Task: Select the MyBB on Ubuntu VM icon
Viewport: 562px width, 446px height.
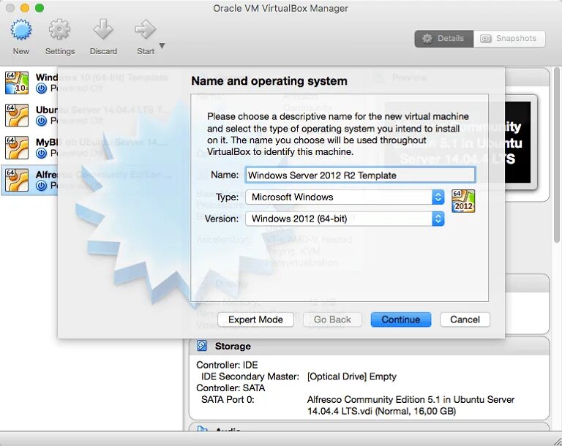Action: [17, 147]
